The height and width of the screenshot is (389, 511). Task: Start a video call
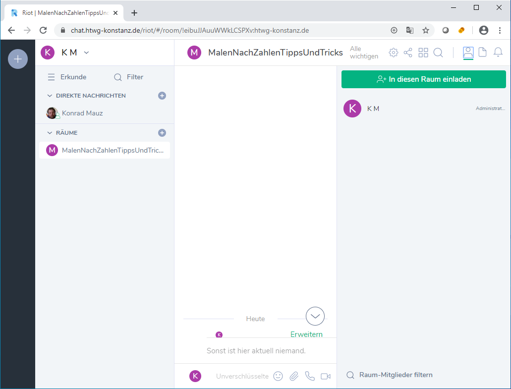click(326, 376)
